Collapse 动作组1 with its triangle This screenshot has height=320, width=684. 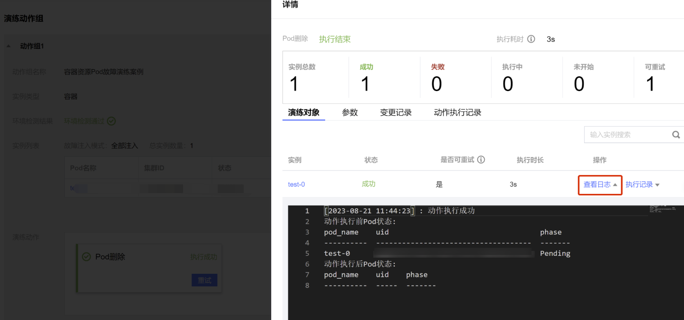point(9,46)
